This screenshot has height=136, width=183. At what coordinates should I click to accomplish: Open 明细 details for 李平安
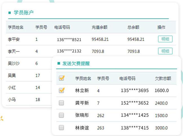[x=165, y=39]
